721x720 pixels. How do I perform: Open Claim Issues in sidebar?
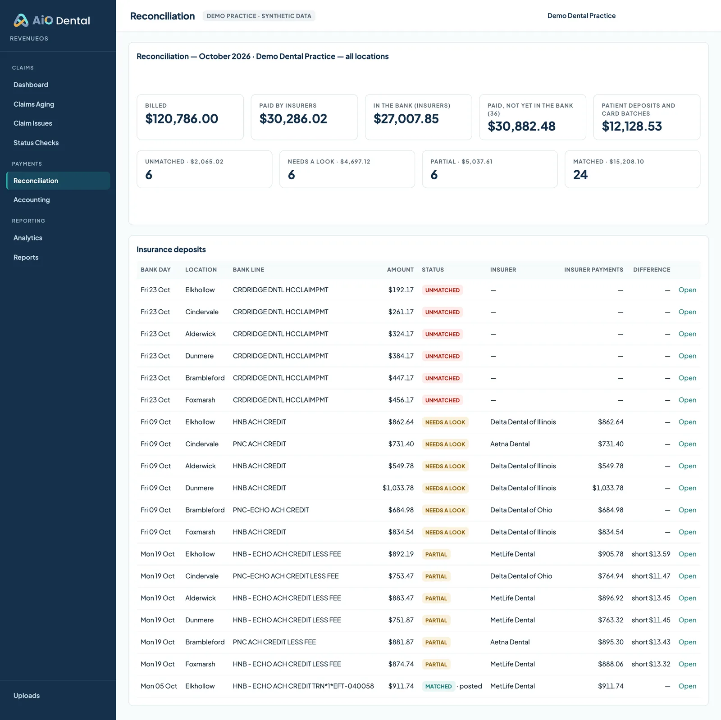[33, 123]
